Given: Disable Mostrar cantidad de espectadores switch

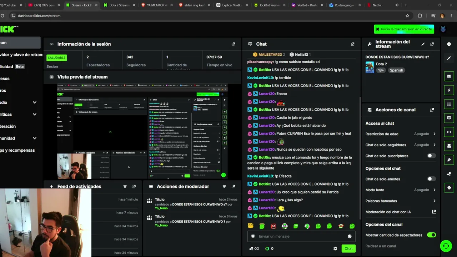Looking at the screenshot, I should click(431, 235).
